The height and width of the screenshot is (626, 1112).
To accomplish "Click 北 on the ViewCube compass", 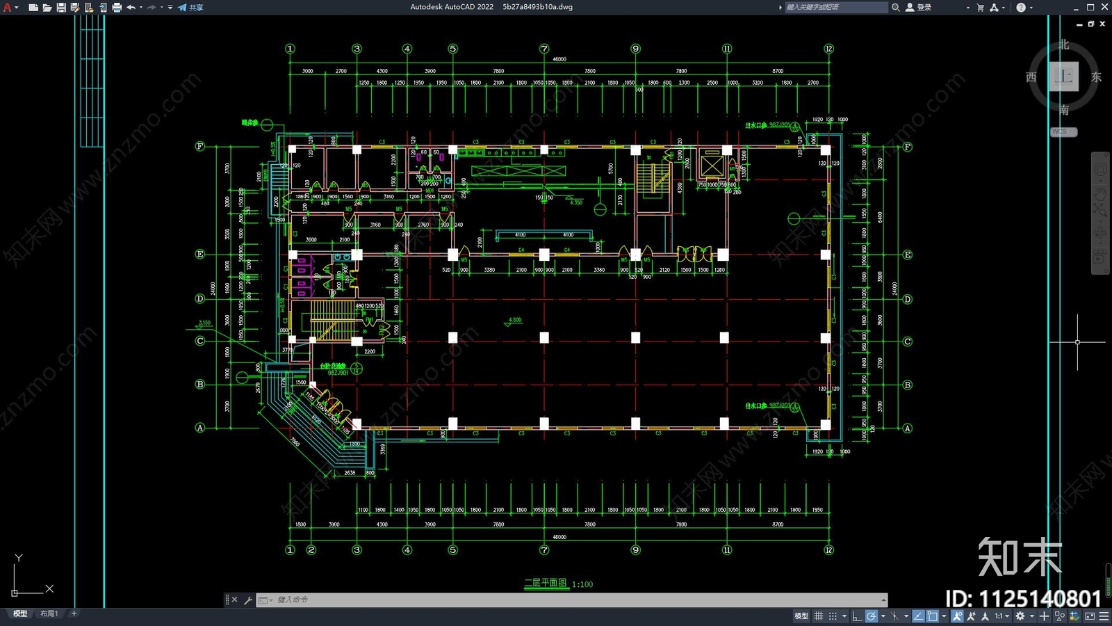I will click(x=1064, y=45).
